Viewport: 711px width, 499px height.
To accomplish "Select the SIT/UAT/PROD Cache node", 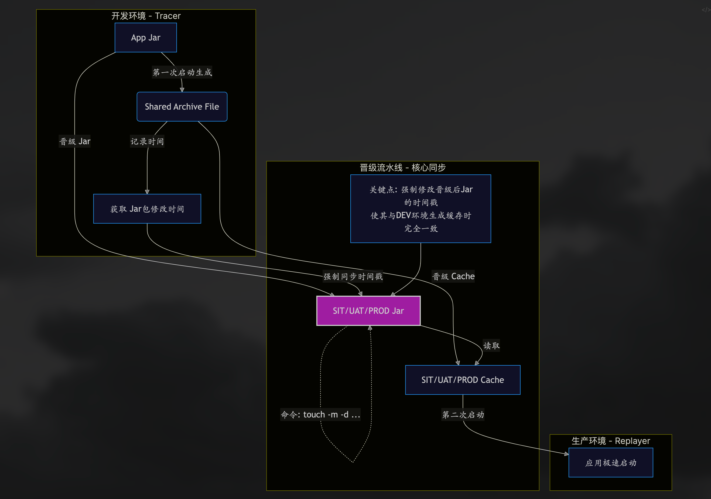I will [463, 380].
